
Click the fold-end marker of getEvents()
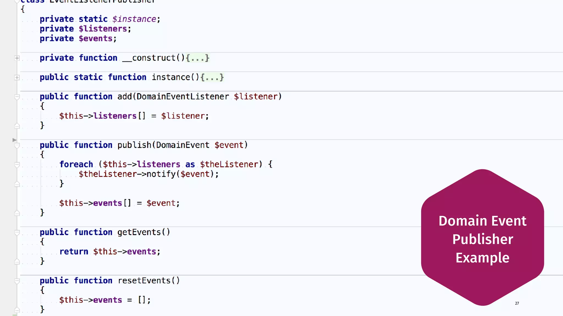pos(17,261)
